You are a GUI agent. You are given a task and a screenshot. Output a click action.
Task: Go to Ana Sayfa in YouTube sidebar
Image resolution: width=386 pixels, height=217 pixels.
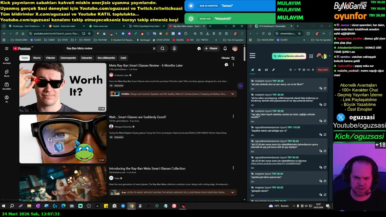7,60
